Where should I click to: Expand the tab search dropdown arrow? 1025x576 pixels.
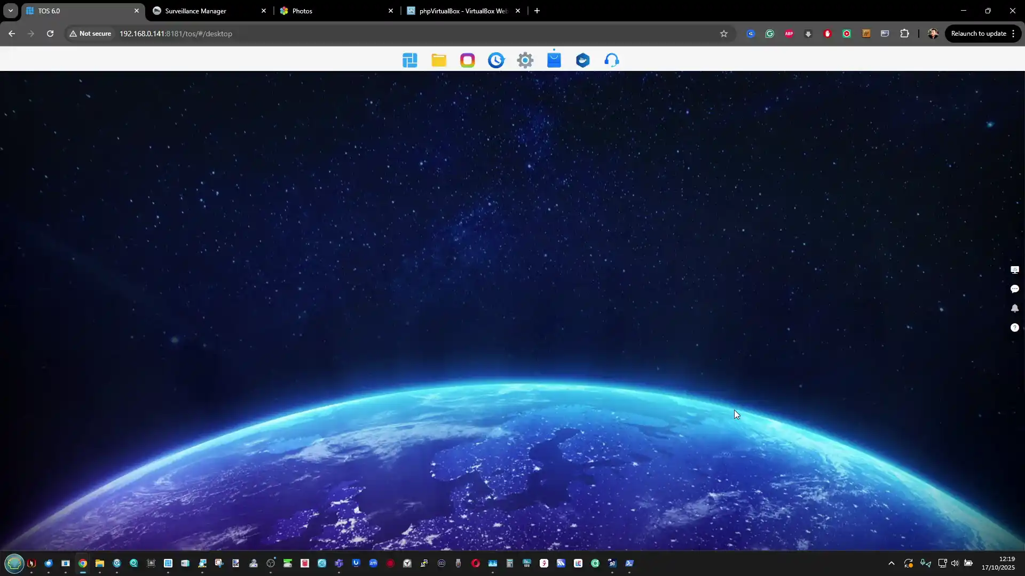click(10, 11)
